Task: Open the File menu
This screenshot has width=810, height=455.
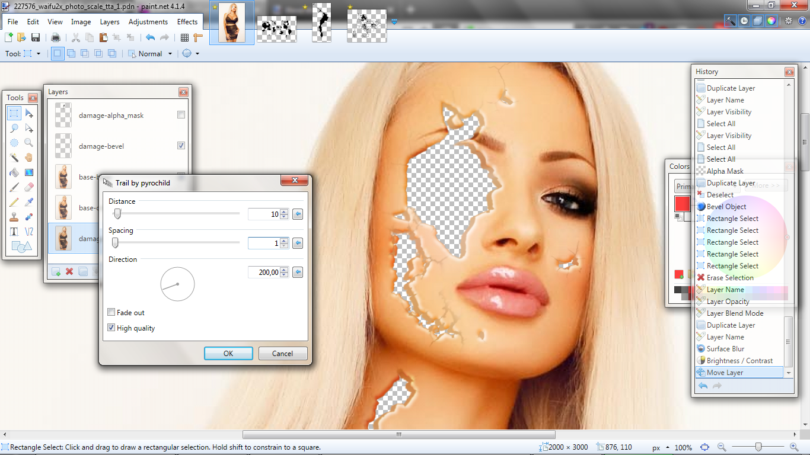Action: pos(13,22)
